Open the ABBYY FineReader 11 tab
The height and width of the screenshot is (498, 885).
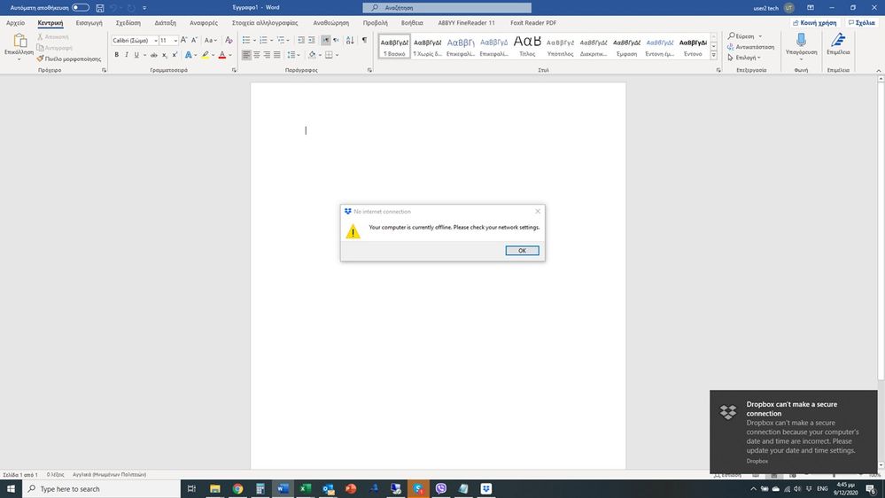466,23
